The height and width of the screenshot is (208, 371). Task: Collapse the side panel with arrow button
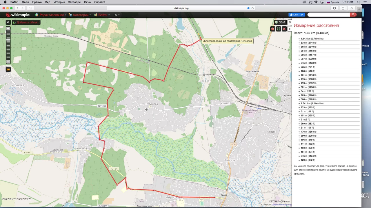290,29
